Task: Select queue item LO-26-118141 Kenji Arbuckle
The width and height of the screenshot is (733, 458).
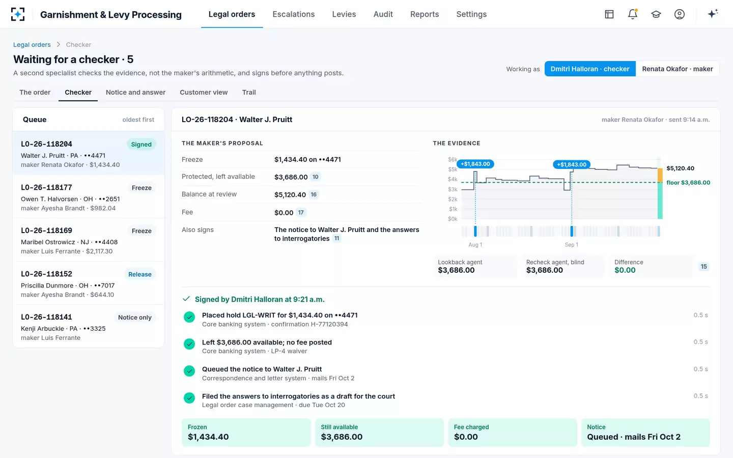Action: [89, 326]
